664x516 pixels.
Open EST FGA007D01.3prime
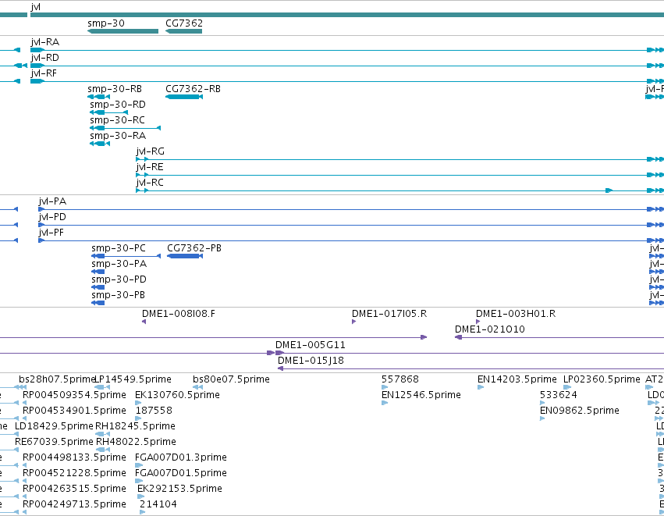coord(181,458)
